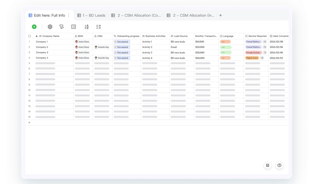Image resolution: width=309 pixels, height=184 pixels.
Task: Click row number 5
Action: tap(29, 63)
